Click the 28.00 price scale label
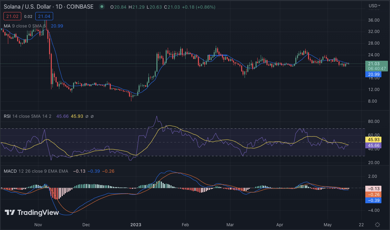Viewport: 390px width, 230px height. coord(374,43)
